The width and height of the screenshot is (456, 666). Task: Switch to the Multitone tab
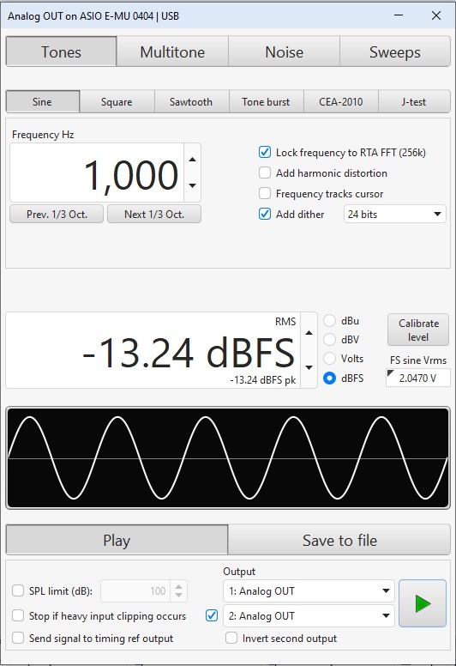(172, 51)
